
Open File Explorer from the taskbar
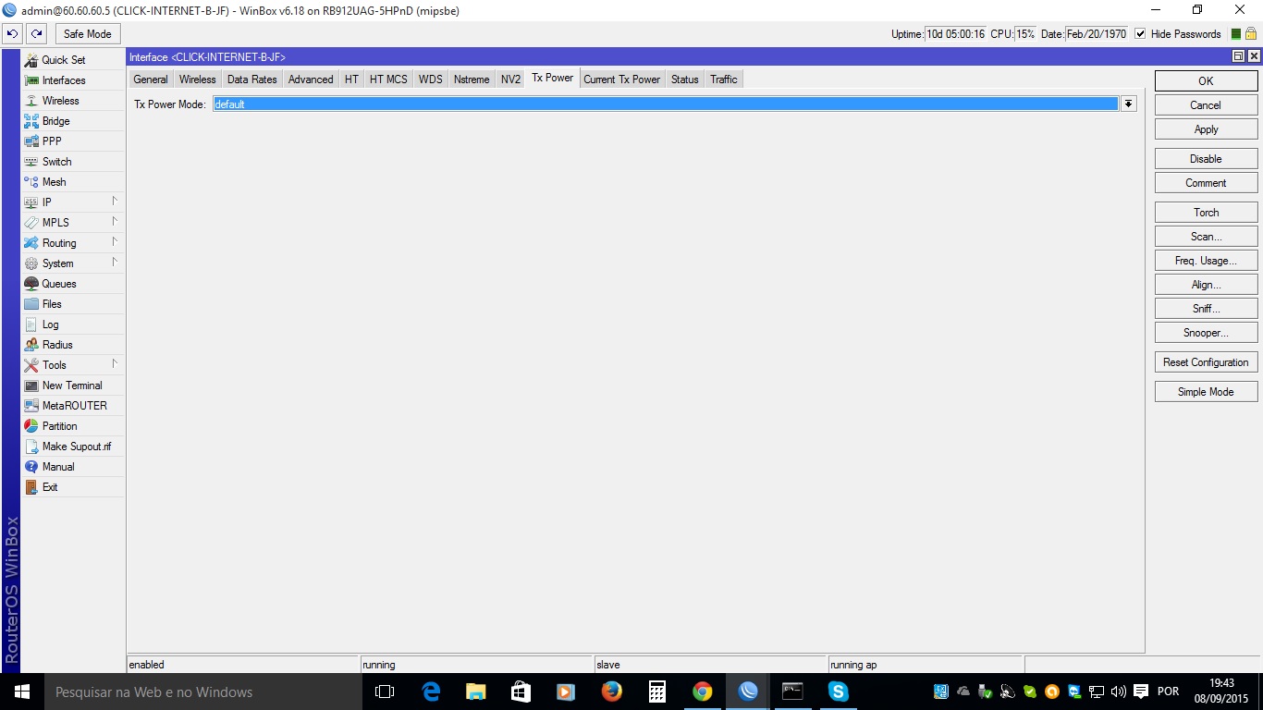coord(476,692)
